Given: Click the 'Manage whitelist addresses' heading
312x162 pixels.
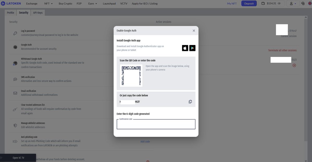Looking at the screenshot, I should pyautogui.click(x=33, y=123).
